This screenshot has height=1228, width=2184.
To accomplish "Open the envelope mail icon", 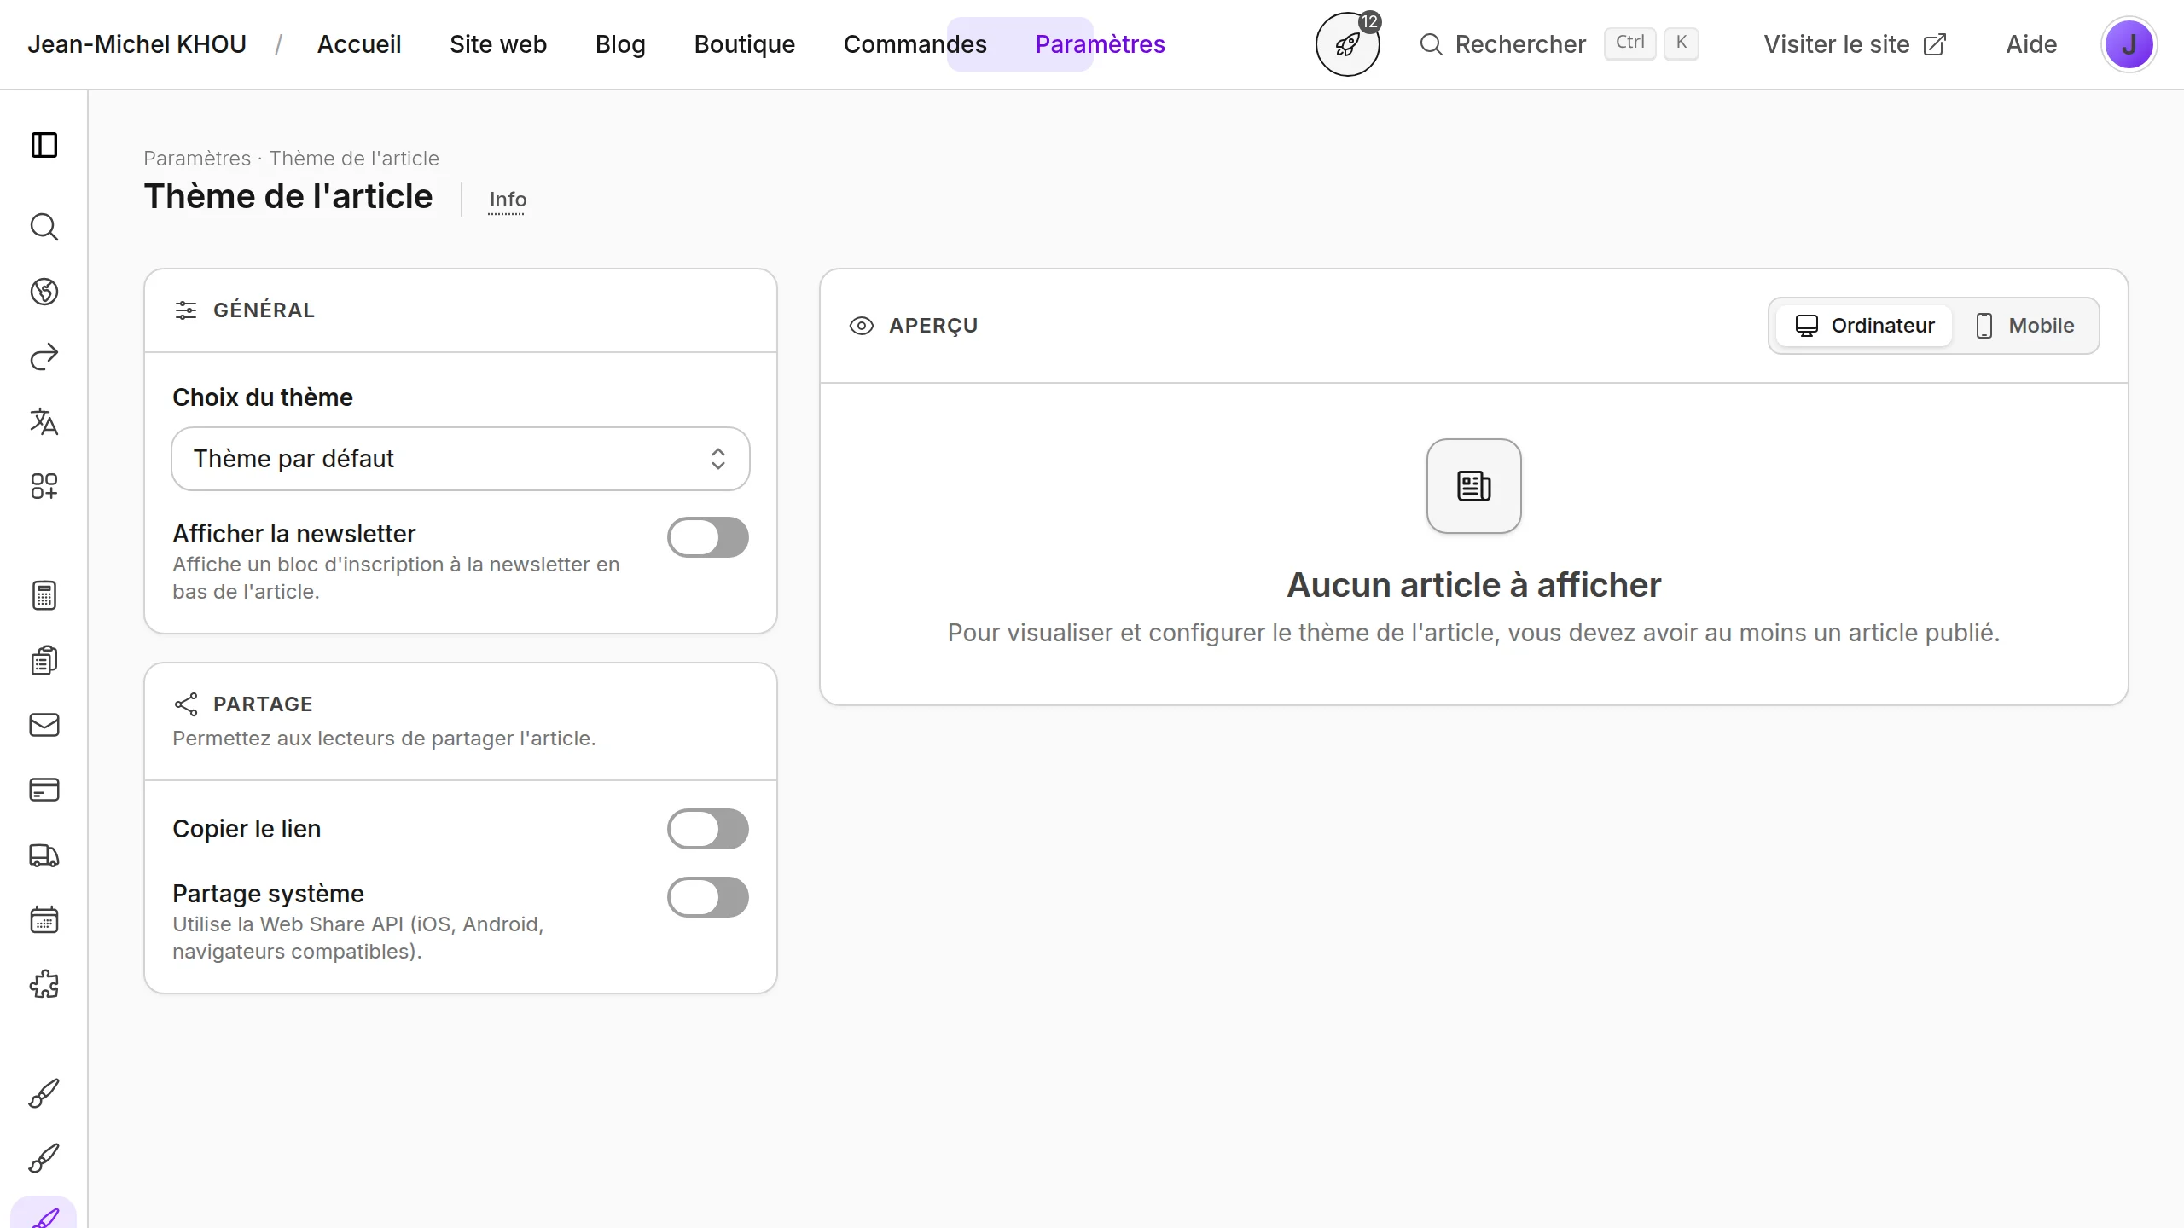I will pyautogui.click(x=44, y=725).
